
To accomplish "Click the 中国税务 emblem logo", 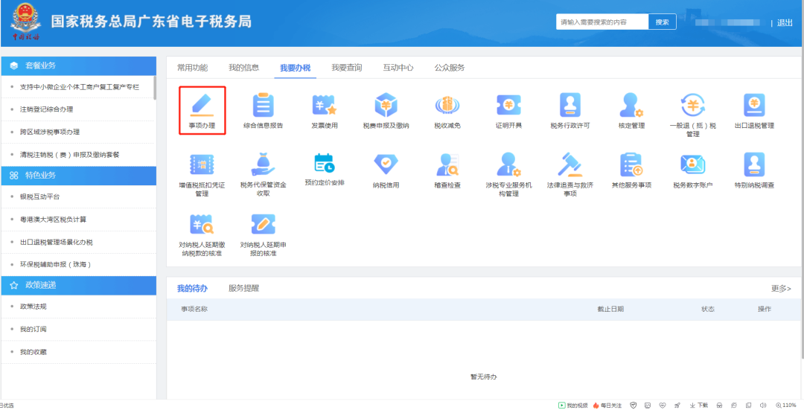I will tap(26, 22).
